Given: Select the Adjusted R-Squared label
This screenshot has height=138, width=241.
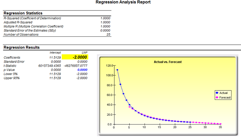Looking at the screenshot, I should coord(18,22).
